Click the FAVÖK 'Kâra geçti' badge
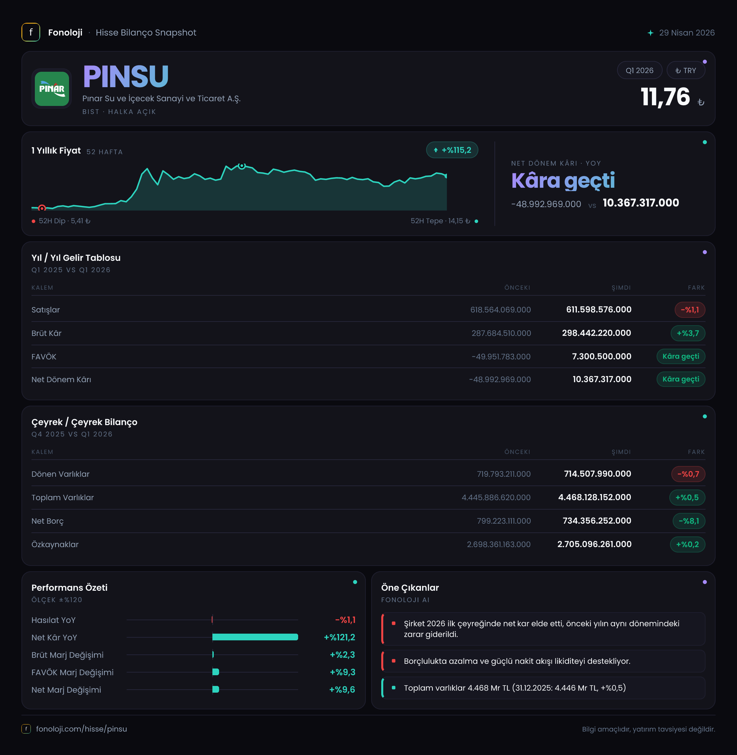737x755 pixels. click(x=681, y=356)
